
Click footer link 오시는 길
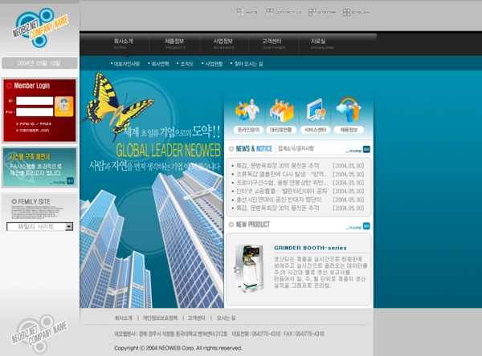[226, 318]
